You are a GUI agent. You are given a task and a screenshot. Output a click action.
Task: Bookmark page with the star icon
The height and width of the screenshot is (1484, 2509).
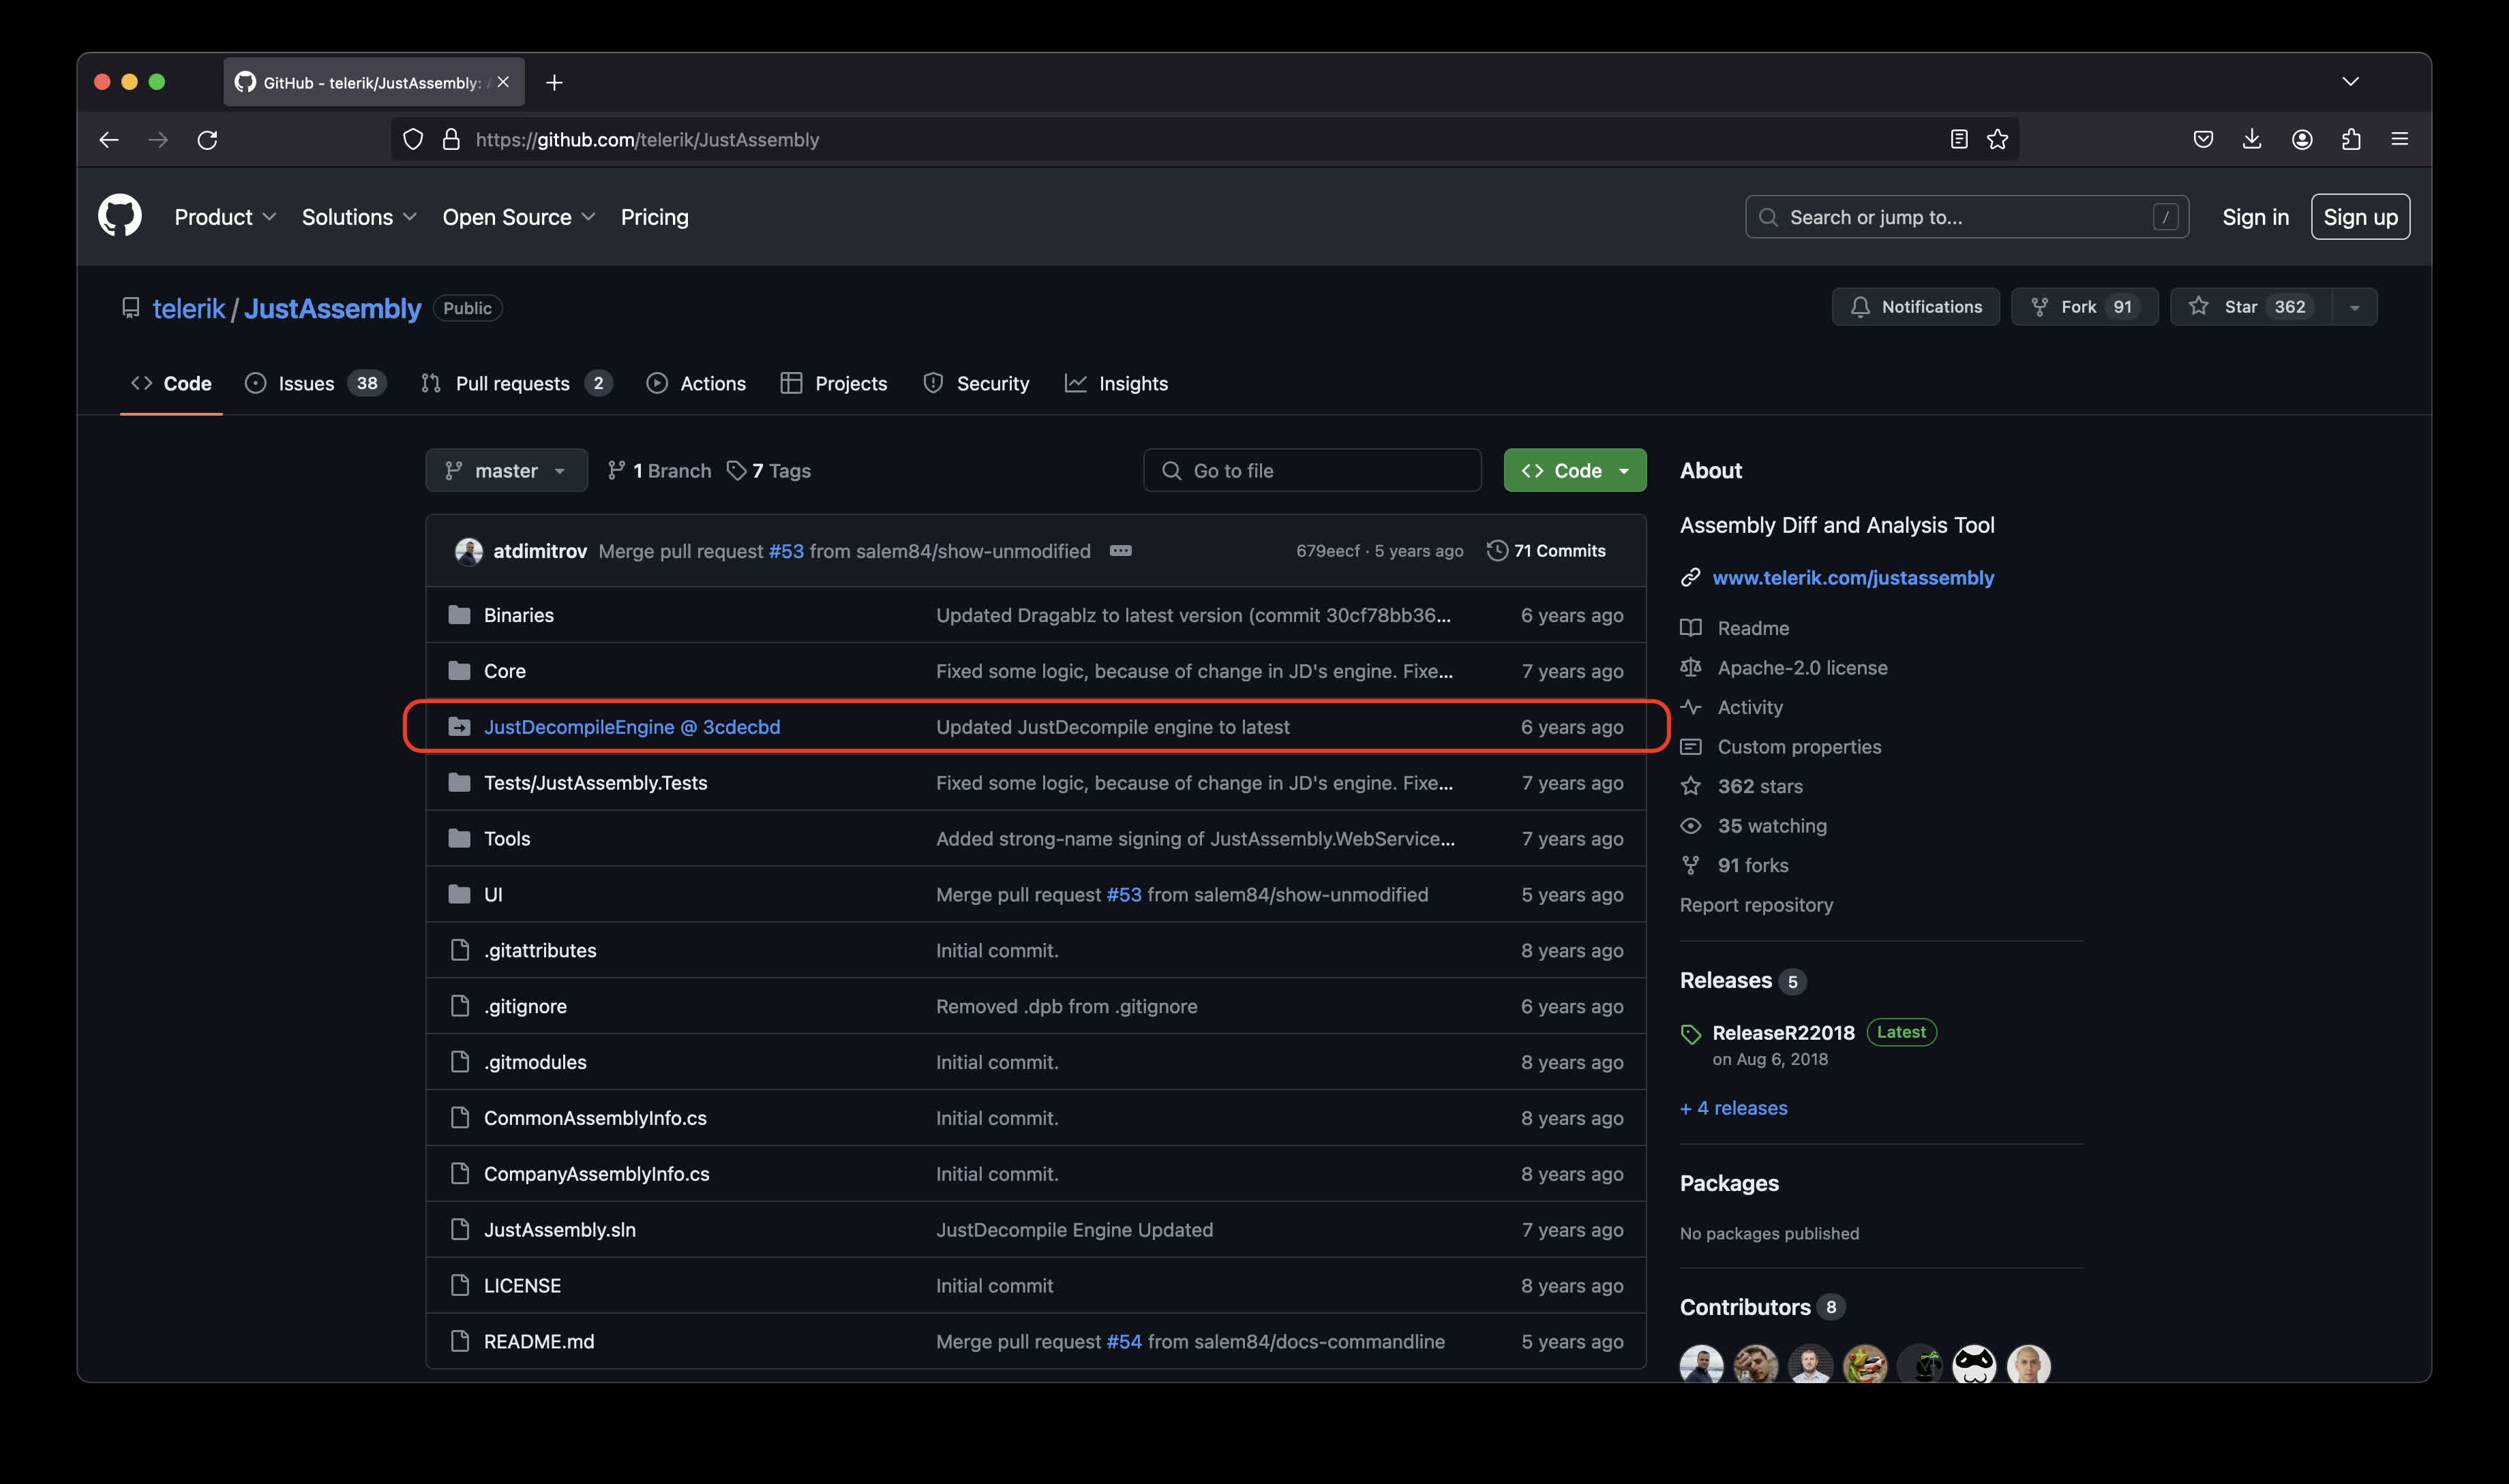pos(1997,140)
